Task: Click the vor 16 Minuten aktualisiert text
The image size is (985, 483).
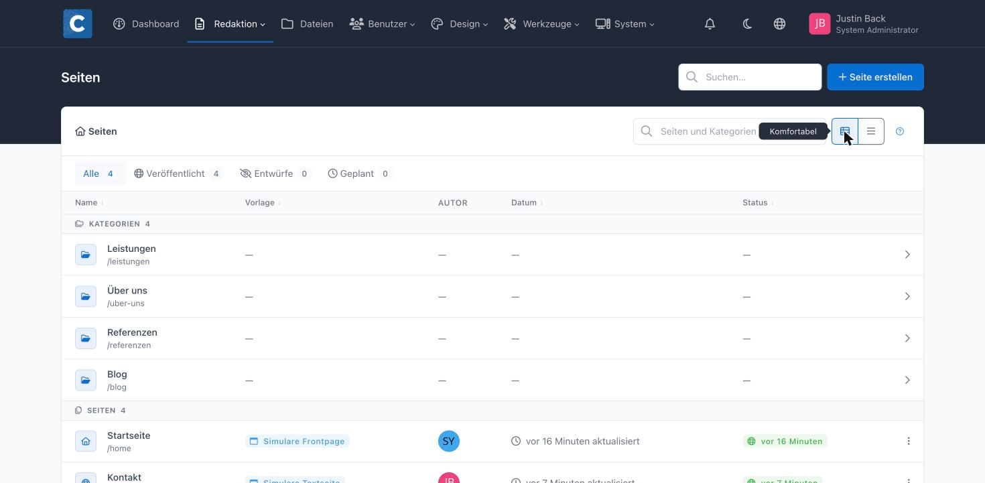Action: [583, 441]
